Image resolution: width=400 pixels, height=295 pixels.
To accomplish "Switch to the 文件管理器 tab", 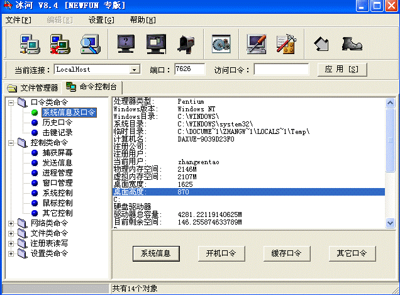I will click(33, 88).
